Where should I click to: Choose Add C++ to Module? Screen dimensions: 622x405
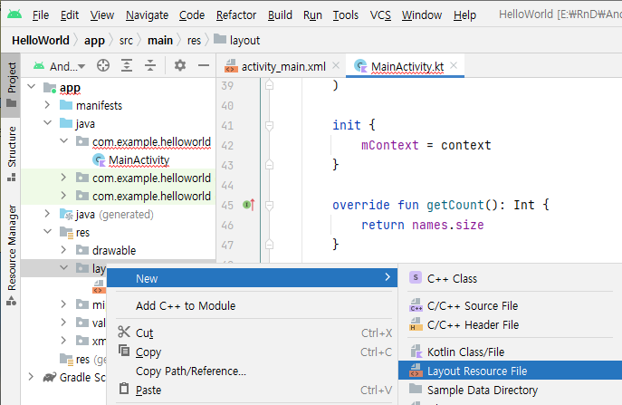click(x=186, y=305)
